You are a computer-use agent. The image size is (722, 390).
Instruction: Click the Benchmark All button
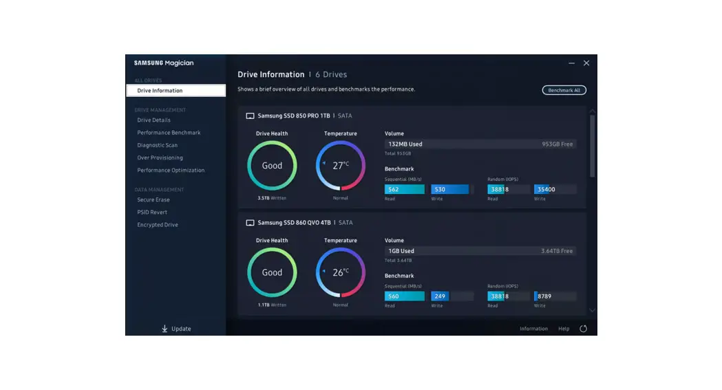[x=564, y=90]
